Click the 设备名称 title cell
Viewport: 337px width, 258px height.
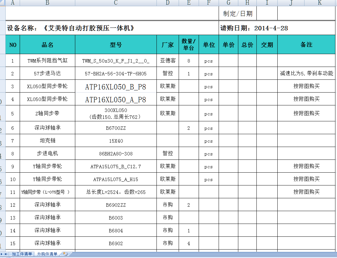[x=112, y=28]
